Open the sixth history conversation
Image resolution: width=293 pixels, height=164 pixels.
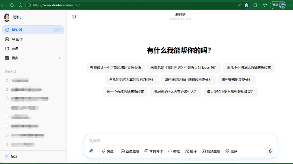click(x=33, y=126)
